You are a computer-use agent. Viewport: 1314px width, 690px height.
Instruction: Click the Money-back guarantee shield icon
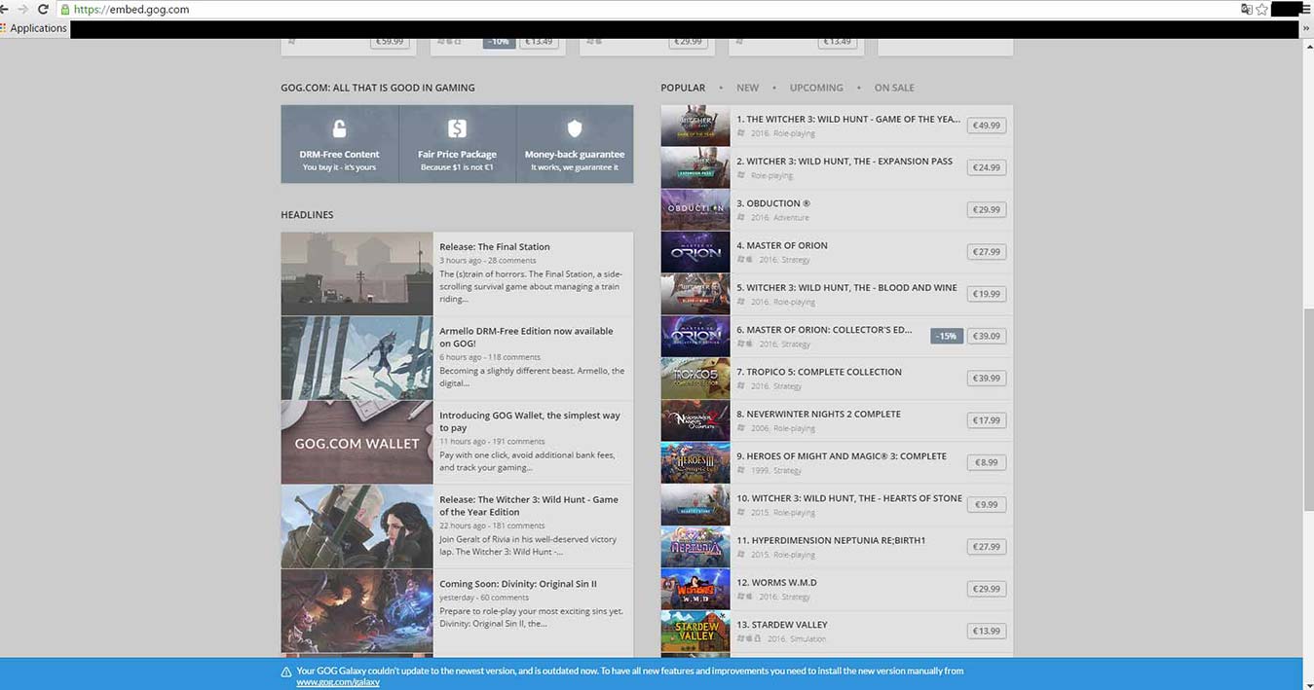pos(575,128)
